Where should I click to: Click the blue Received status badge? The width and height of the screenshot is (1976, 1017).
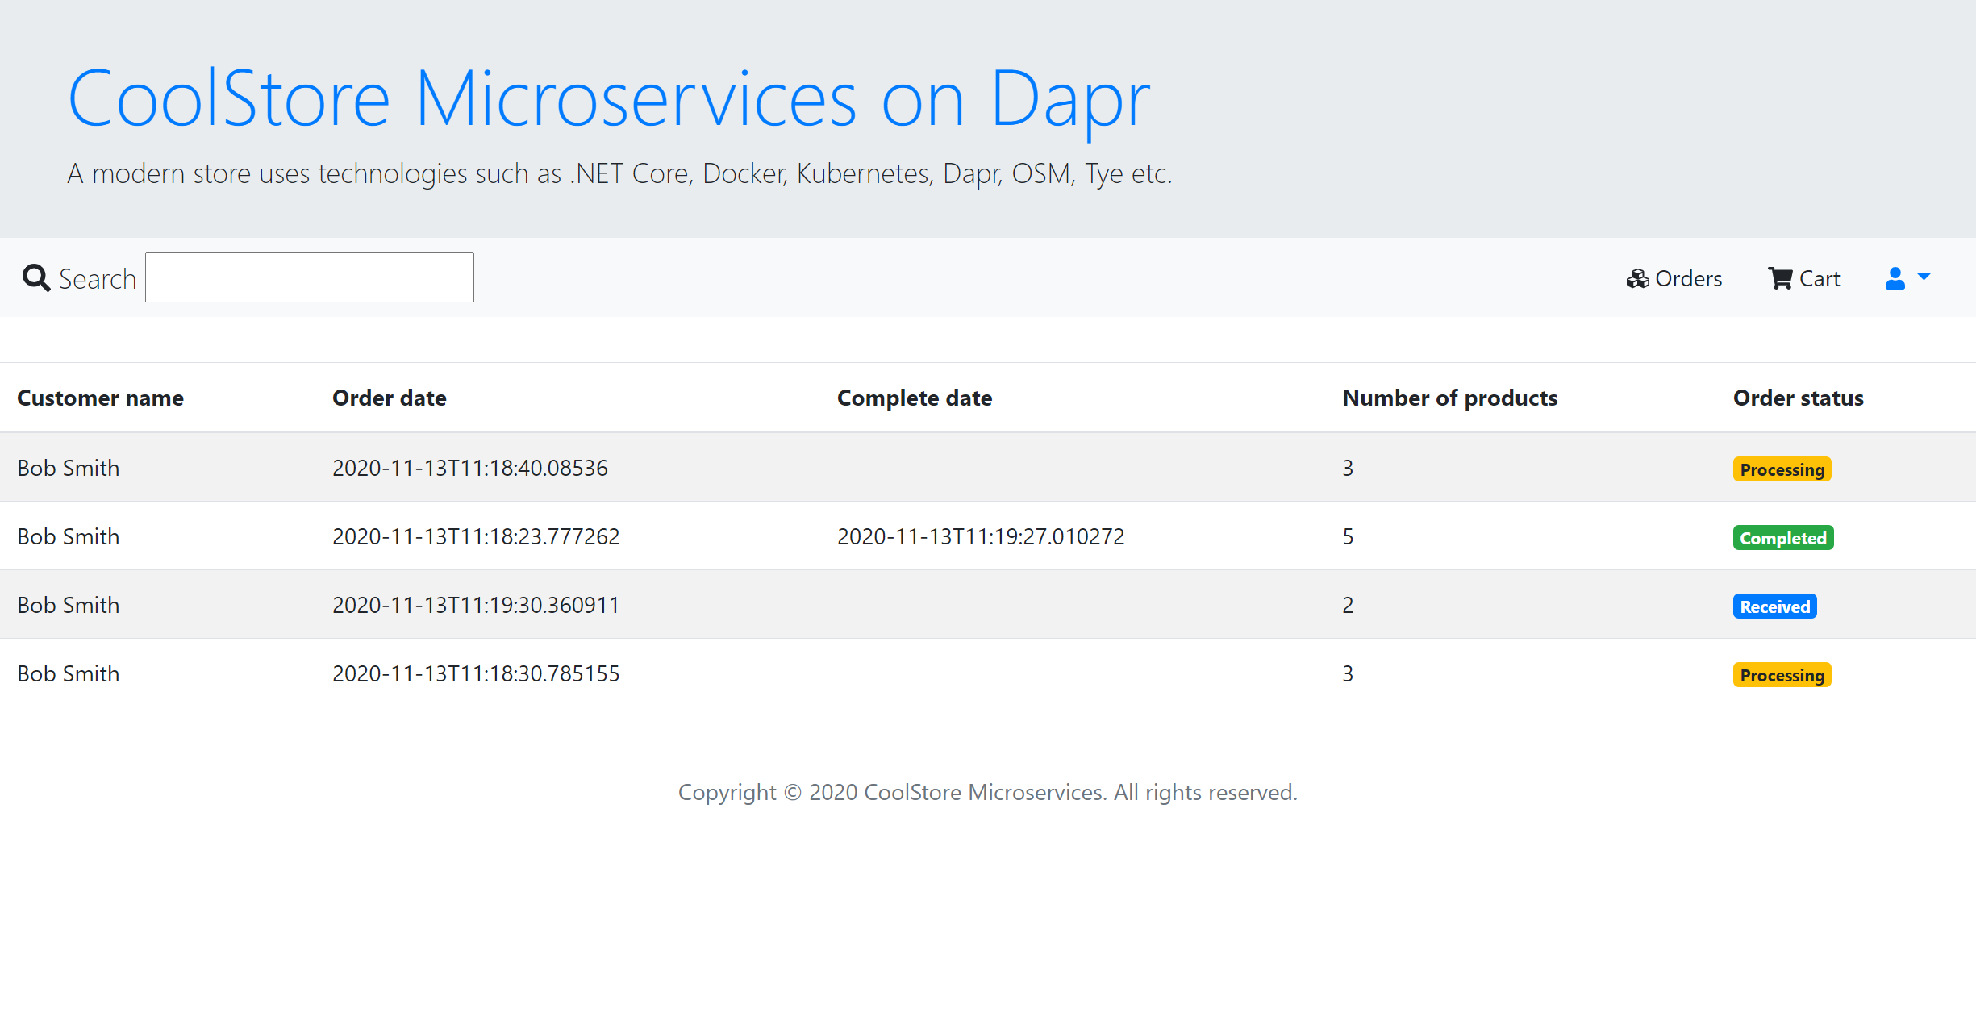(x=1774, y=606)
